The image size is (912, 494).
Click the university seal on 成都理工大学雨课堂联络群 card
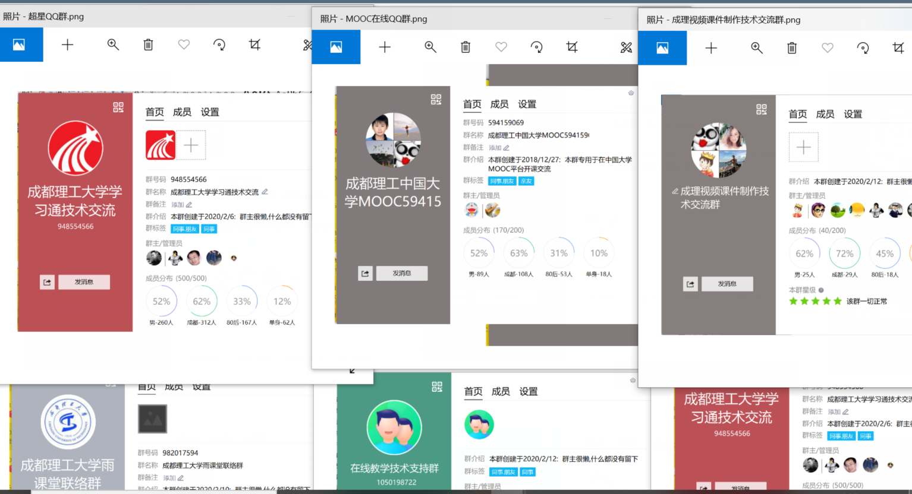68,422
